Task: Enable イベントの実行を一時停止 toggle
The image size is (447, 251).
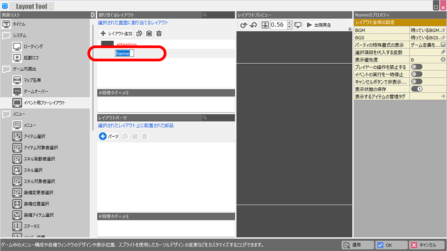Action: (416, 74)
